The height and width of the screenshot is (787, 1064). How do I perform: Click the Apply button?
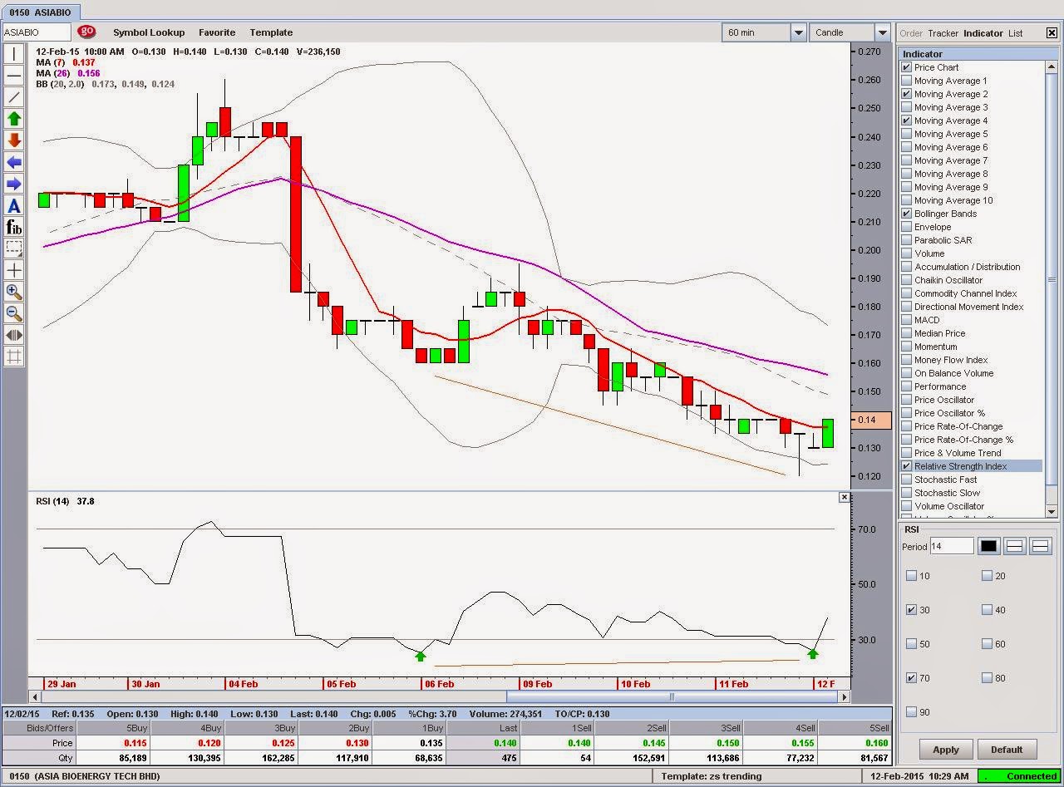[946, 750]
